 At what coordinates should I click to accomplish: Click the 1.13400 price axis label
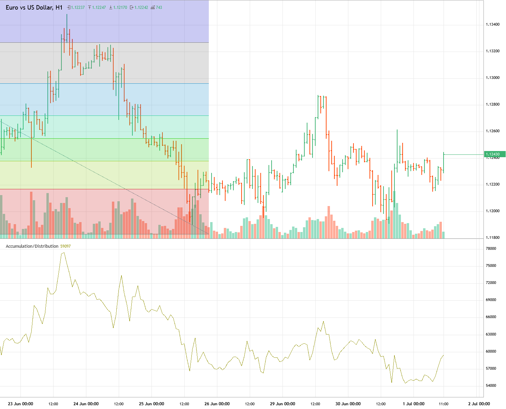pyautogui.click(x=493, y=25)
